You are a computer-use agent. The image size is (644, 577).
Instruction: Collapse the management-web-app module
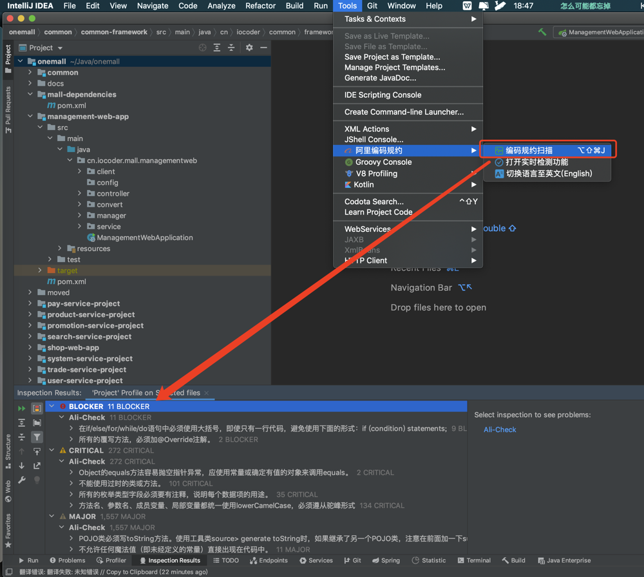(30, 116)
